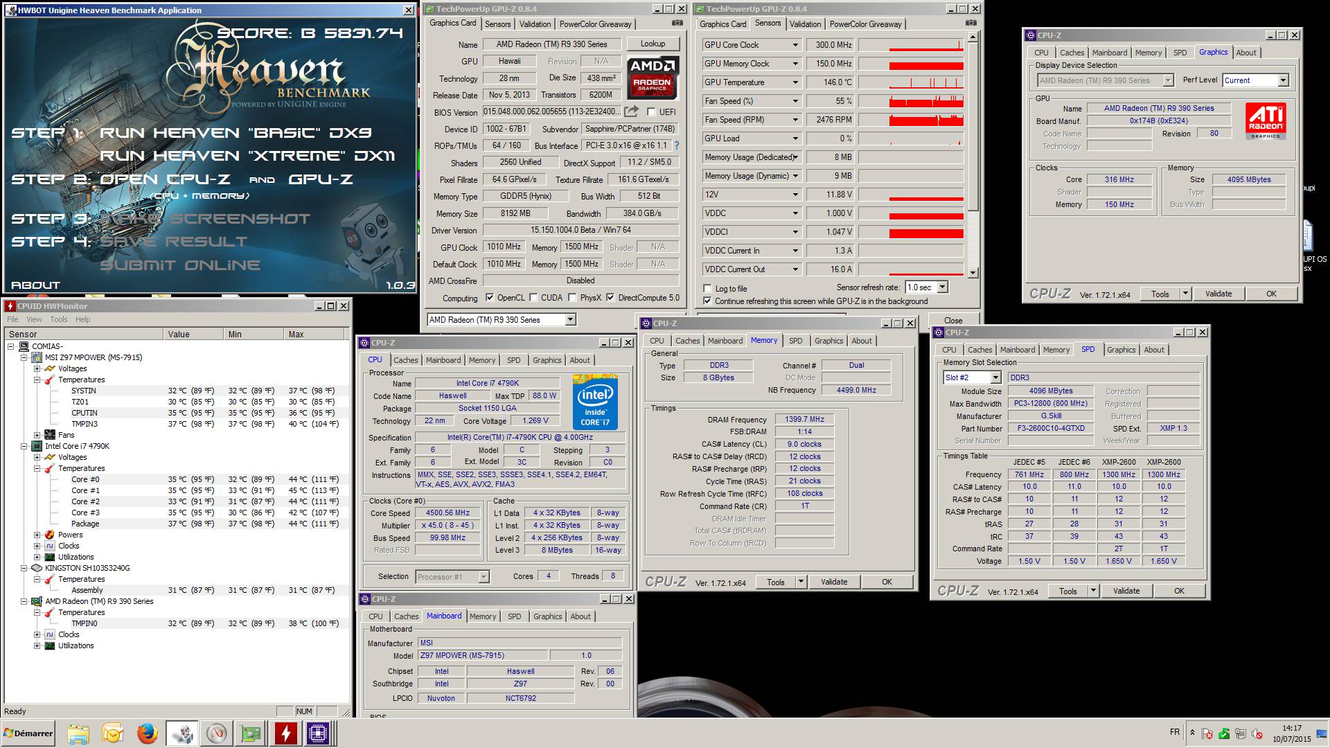This screenshot has height=748, width=1330.
Task: Click Validate in CPU-Z Memory window
Action: tap(834, 582)
